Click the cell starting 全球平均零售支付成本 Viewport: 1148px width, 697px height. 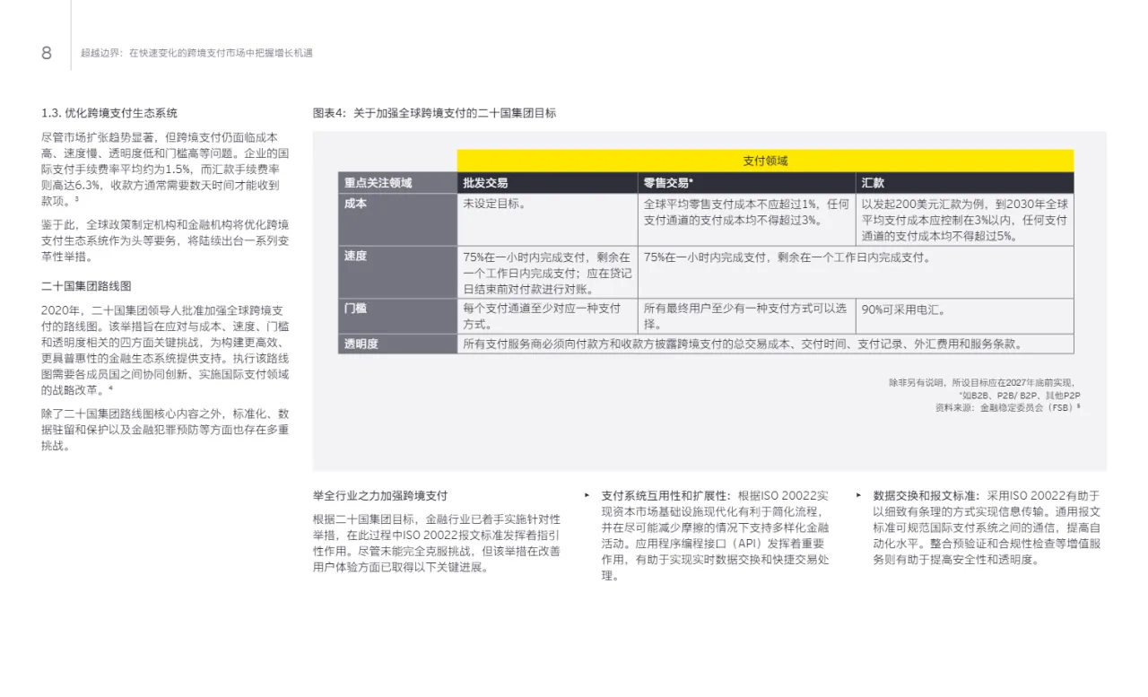746,219
